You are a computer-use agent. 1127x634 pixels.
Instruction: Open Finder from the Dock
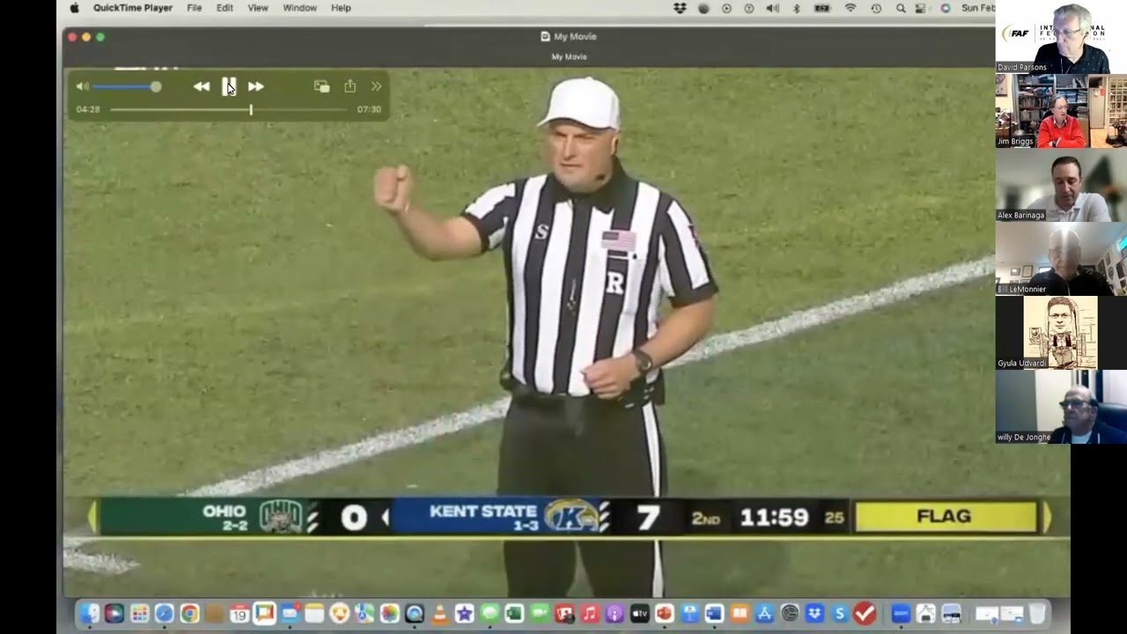89,614
